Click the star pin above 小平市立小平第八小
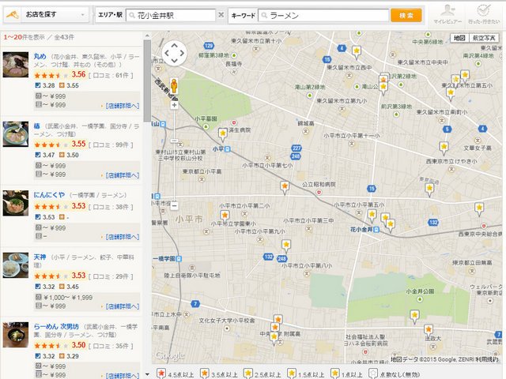Viewport: 506px width, 379px height. (286, 246)
